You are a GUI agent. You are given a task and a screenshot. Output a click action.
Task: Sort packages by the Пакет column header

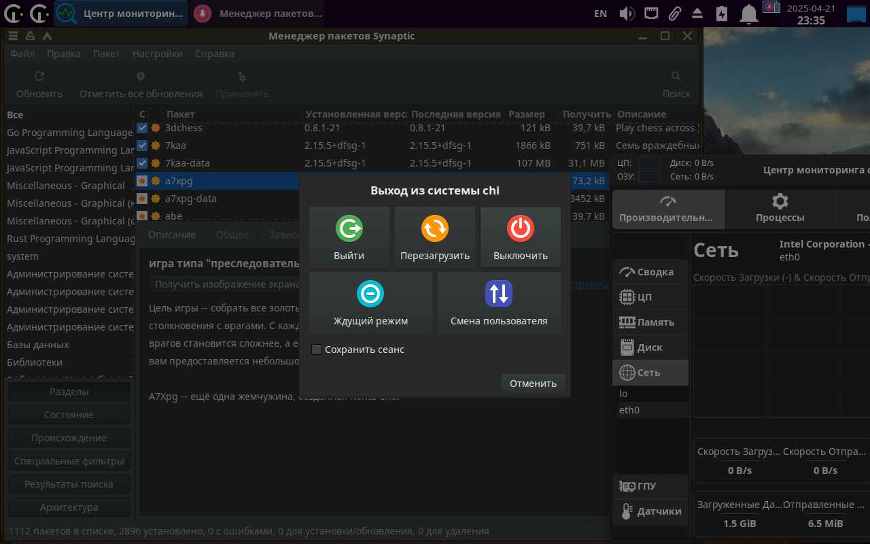pos(231,114)
